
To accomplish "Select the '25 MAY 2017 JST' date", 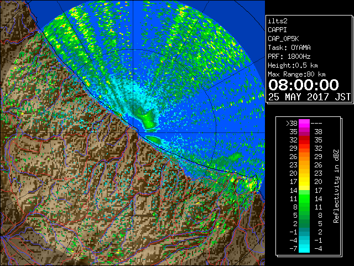I will (x=310, y=97).
